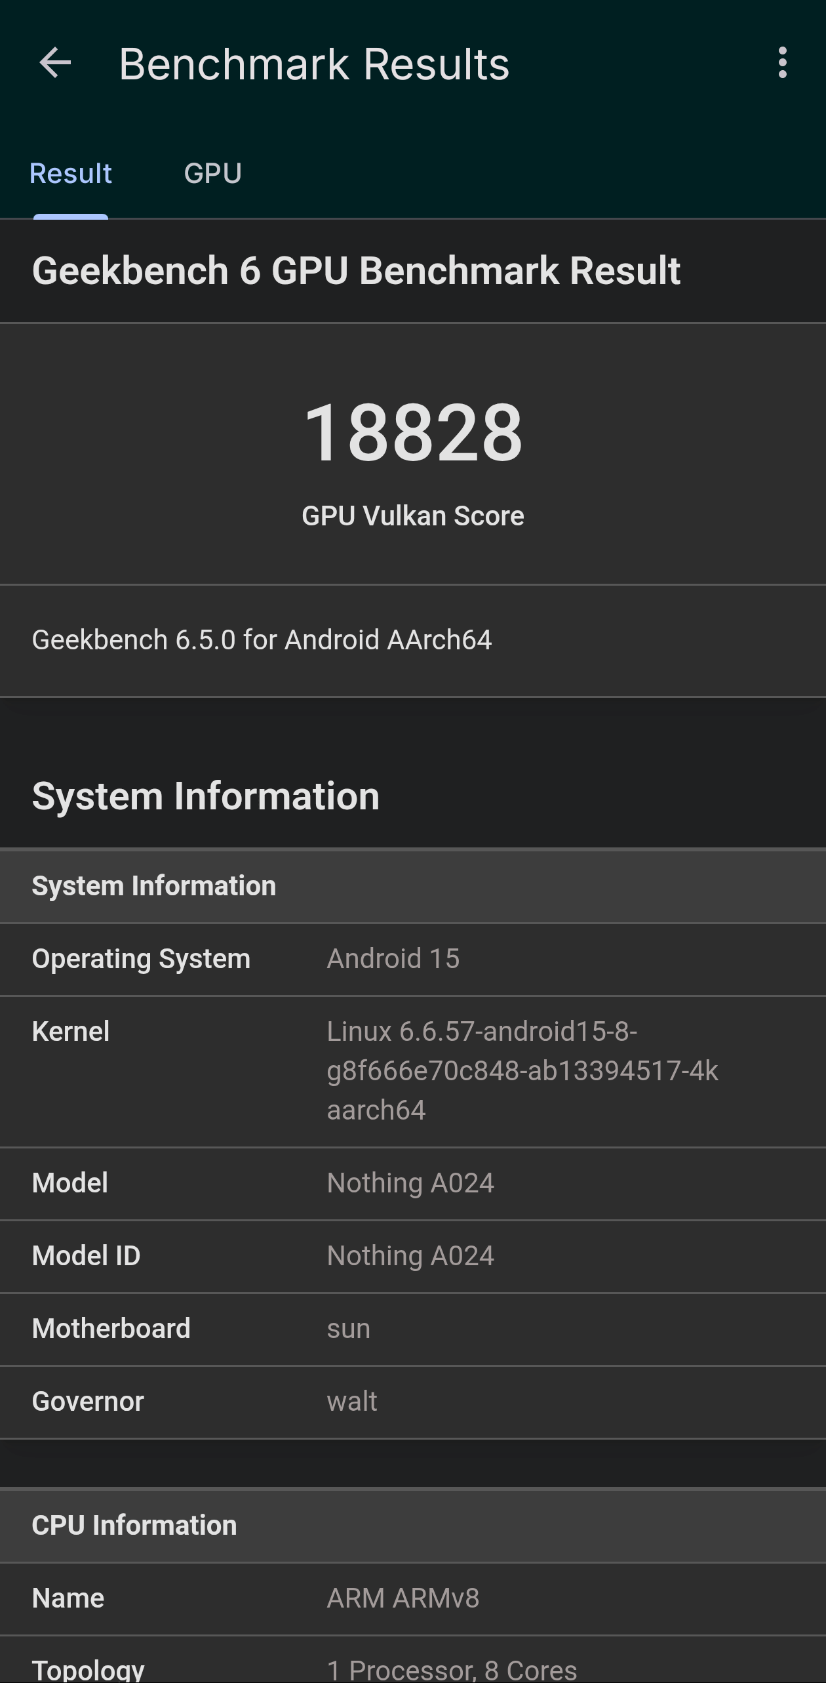
Task: Switch to the GPU tab
Action: click(x=212, y=174)
